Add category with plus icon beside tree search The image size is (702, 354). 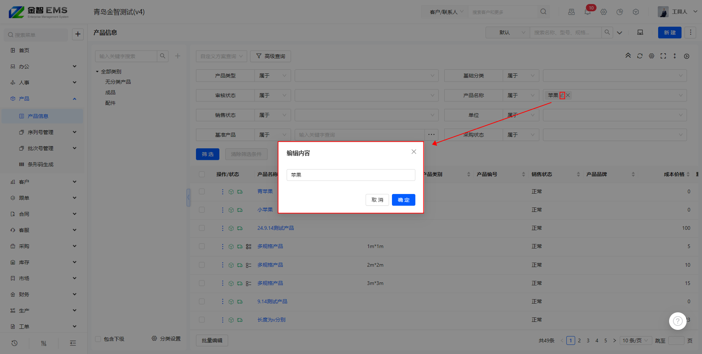(178, 56)
